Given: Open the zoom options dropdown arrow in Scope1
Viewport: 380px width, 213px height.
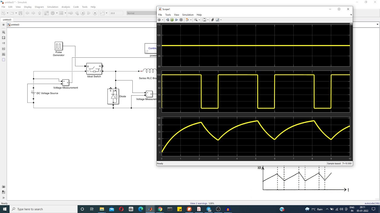Looking at the screenshot, I should (x=199, y=20).
